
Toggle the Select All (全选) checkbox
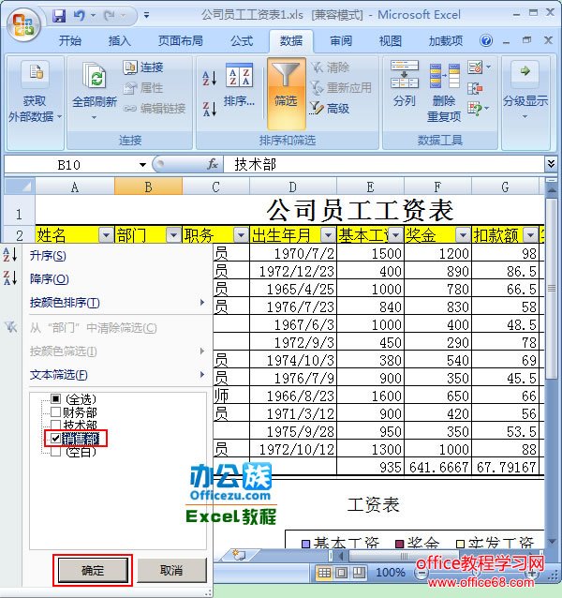coord(55,399)
